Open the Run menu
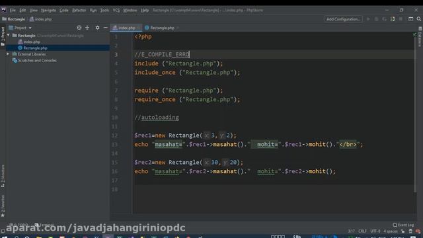This screenshot has height=238, width=423. pyautogui.click(x=93, y=11)
